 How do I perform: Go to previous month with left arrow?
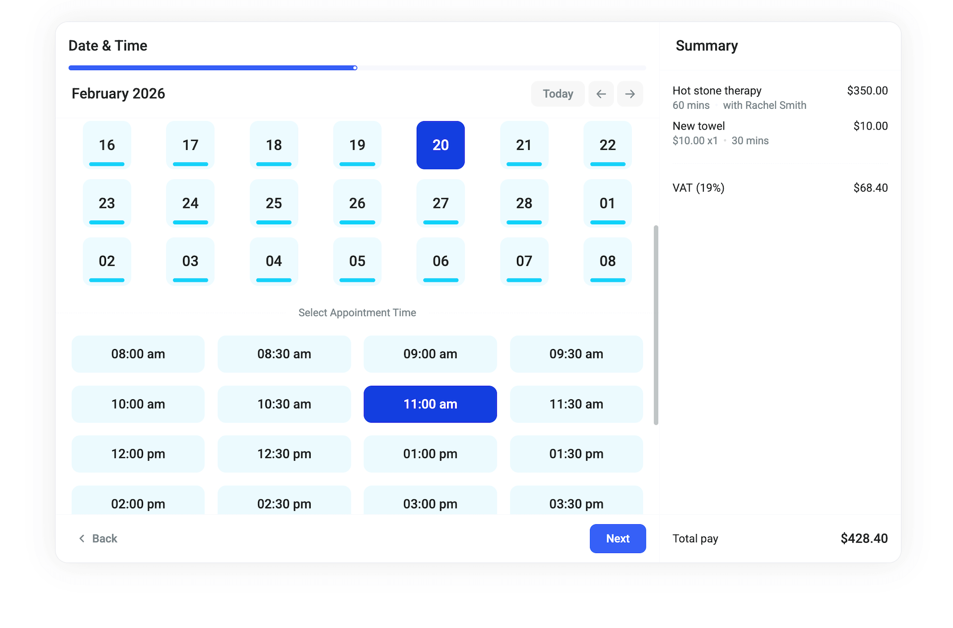(601, 94)
